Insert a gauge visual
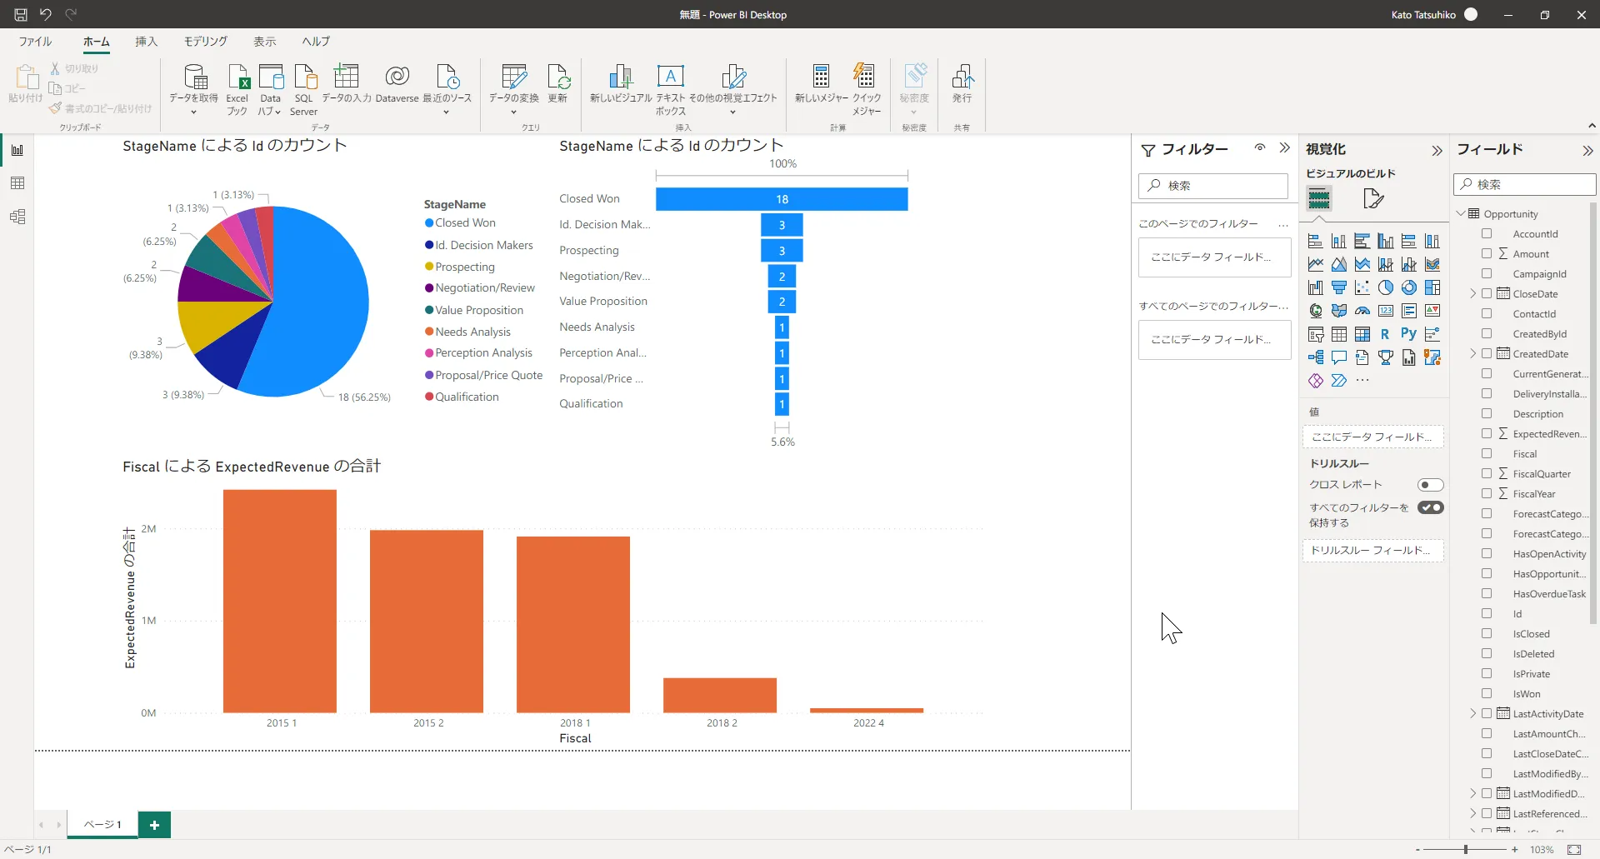 coord(1362,311)
